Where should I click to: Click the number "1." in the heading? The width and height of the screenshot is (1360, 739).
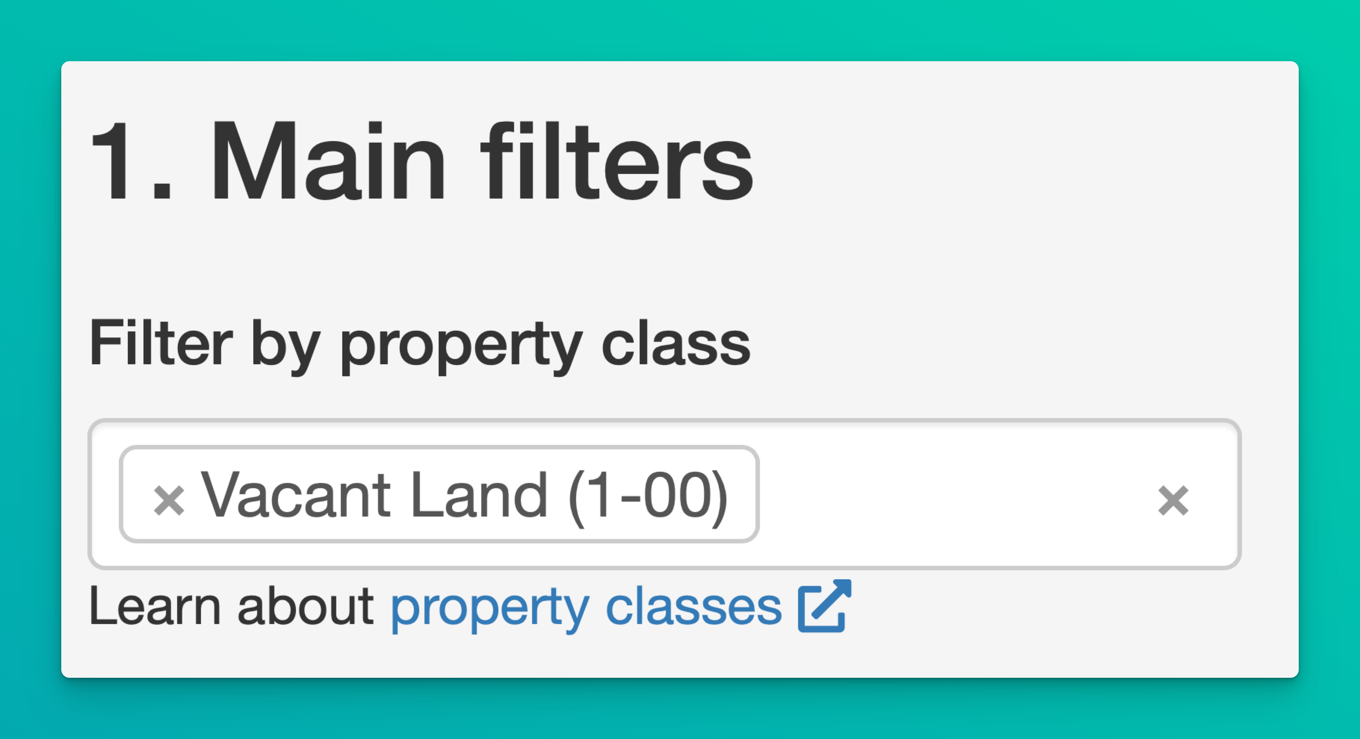(x=131, y=162)
